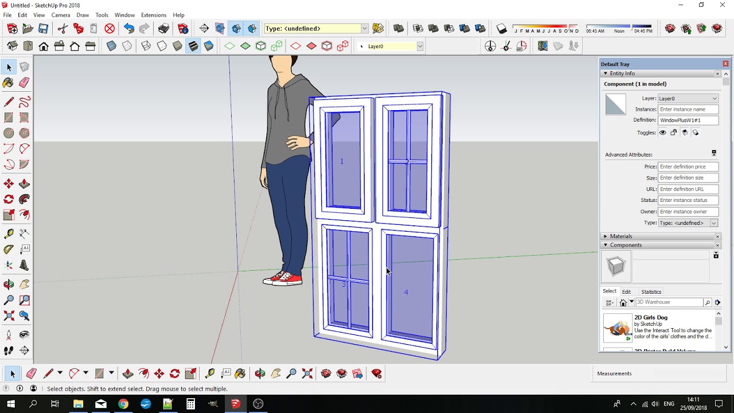734x413 pixels.
Task: Click the Undo arrow in top toolbar
Action: coord(128,28)
